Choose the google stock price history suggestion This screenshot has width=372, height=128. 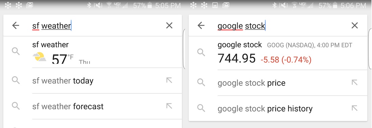click(278, 109)
